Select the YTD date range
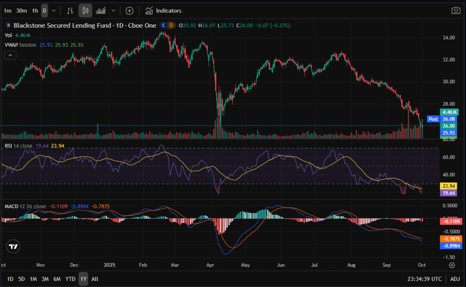This screenshot has height=287, width=466. [70, 279]
